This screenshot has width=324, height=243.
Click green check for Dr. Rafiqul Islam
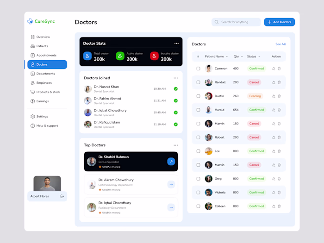(x=175, y=125)
